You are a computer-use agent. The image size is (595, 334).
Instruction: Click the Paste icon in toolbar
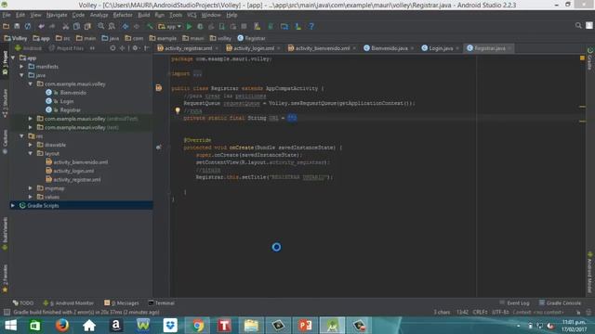pyautogui.click(x=87, y=26)
